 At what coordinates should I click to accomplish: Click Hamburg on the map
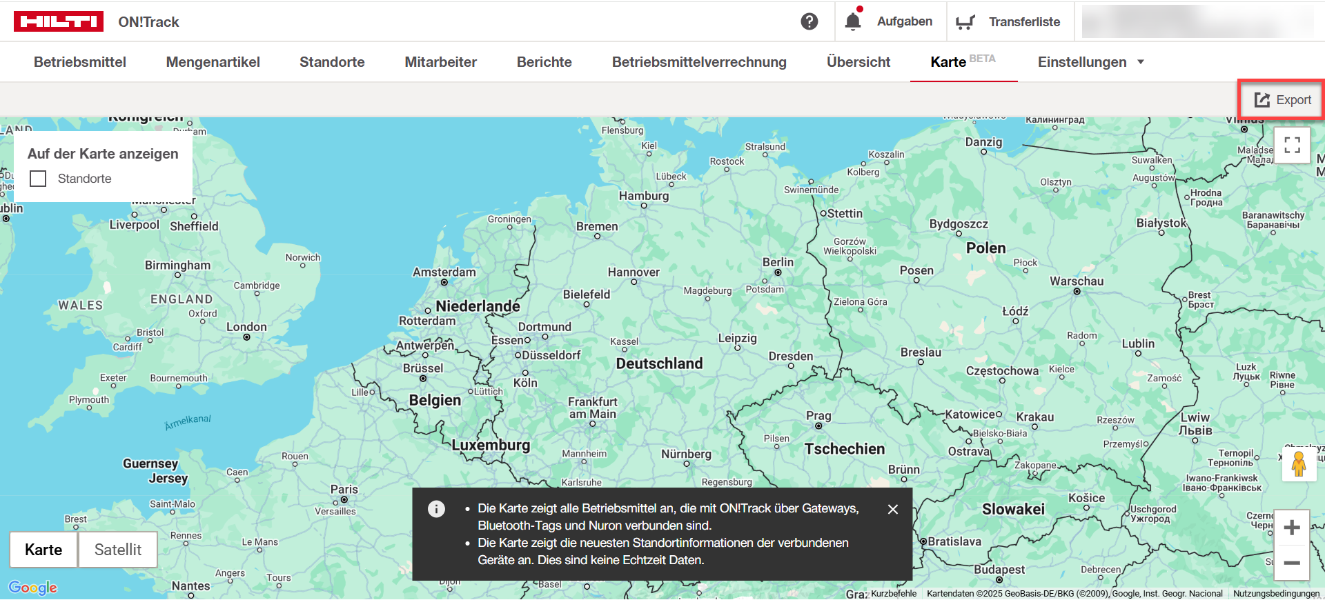[644, 196]
